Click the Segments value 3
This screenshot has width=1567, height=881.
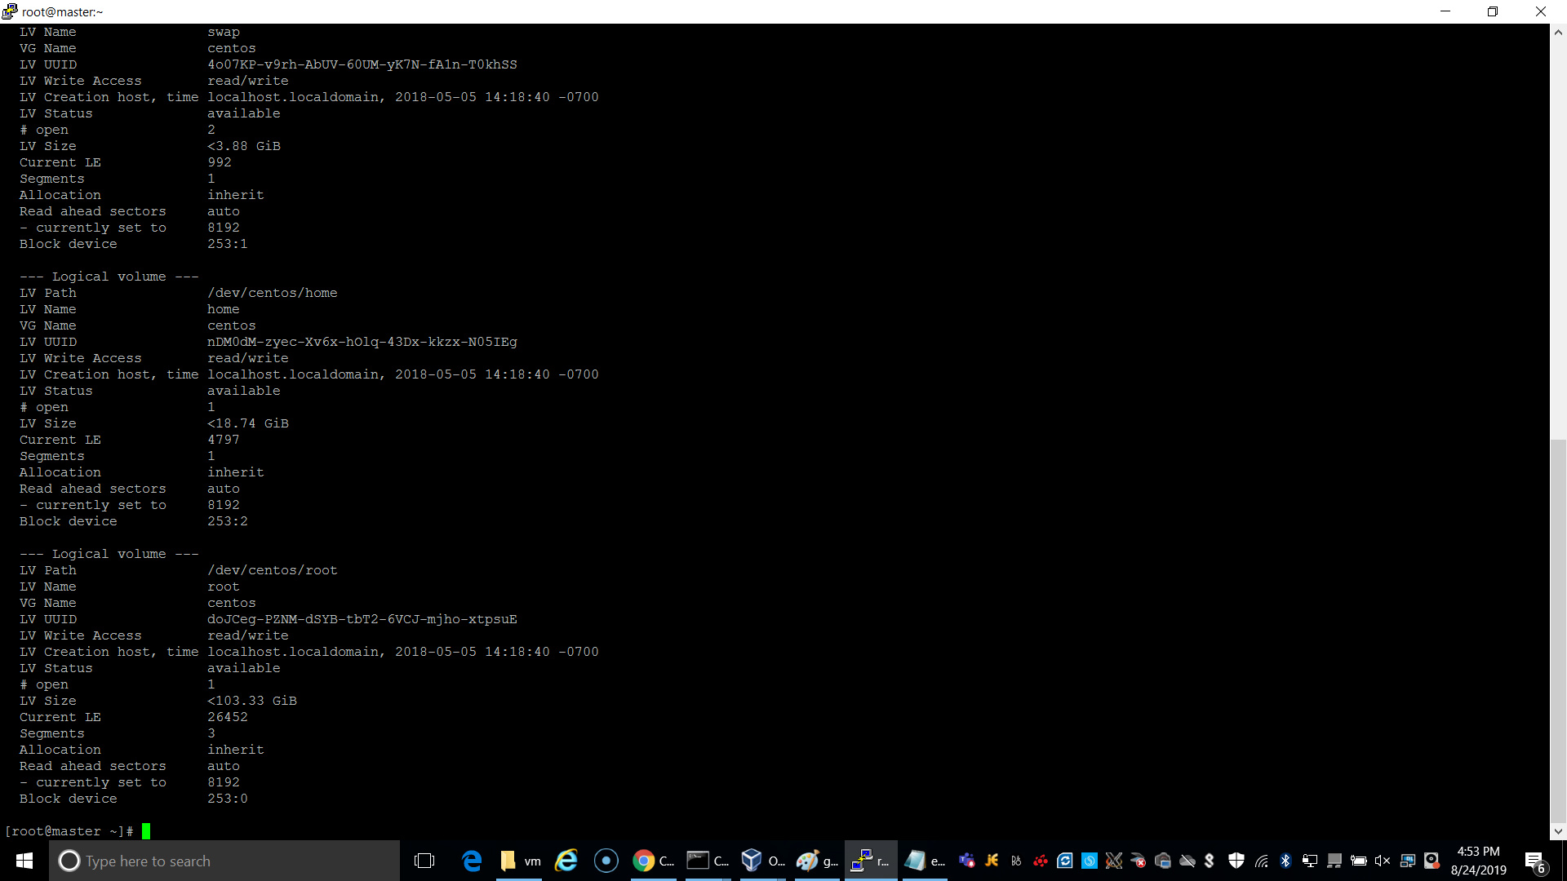(x=211, y=733)
